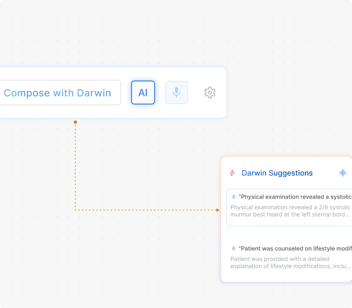Click the lifestyle modifications explanation text
The height and width of the screenshot is (308, 352).
pyautogui.click(x=290, y=262)
